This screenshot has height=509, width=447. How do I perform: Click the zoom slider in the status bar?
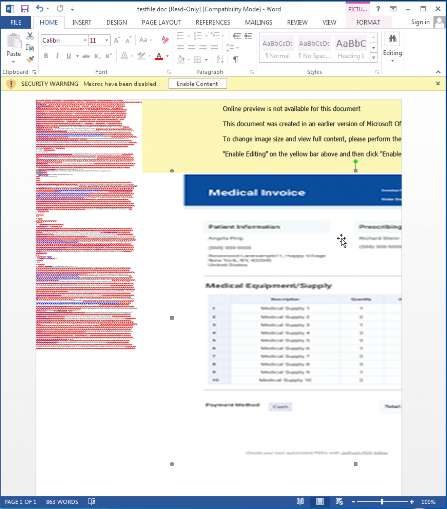382,502
